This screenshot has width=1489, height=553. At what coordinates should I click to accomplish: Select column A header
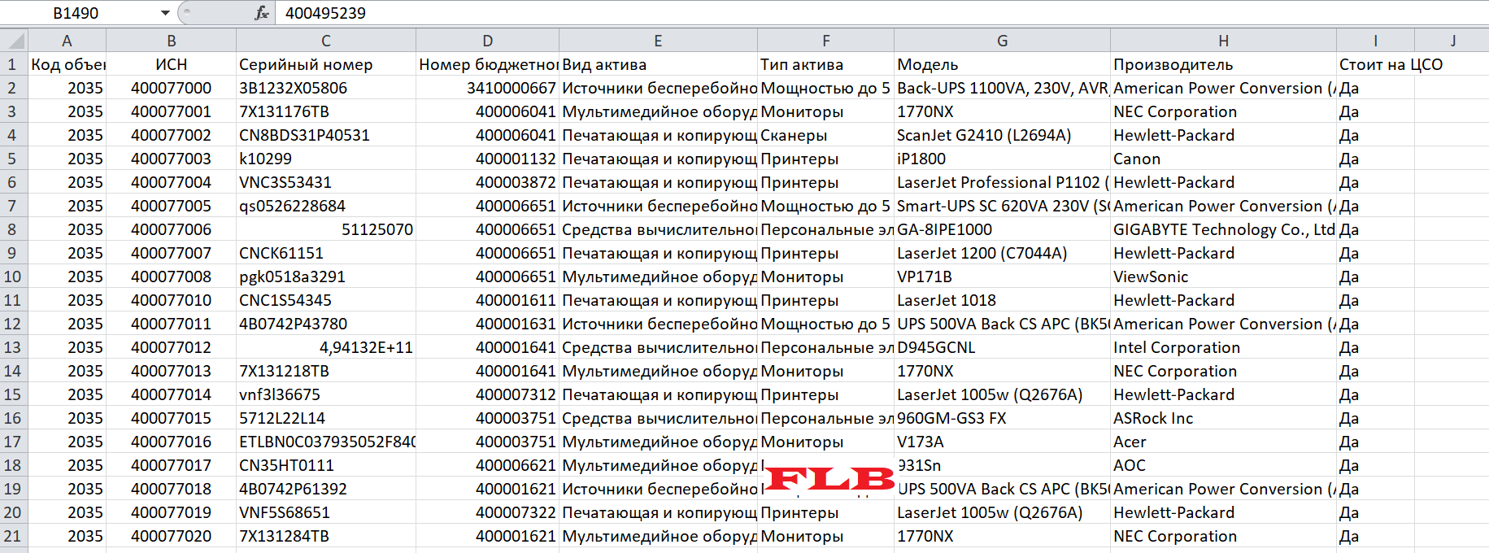point(67,41)
